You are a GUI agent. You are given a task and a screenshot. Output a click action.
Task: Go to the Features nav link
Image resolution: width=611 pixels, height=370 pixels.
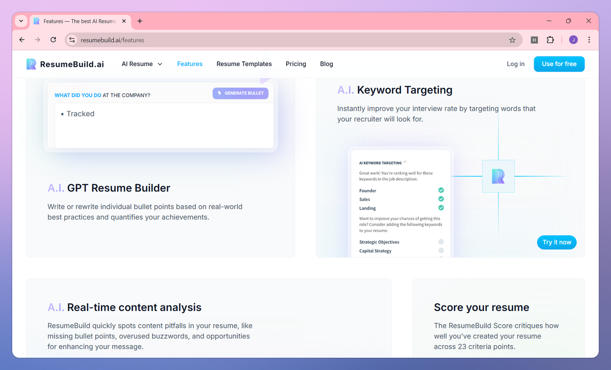[x=190, y=64]
